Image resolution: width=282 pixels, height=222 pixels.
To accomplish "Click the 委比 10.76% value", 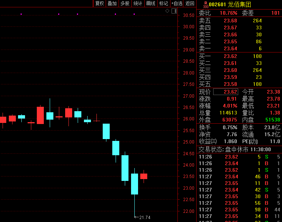I will [228, 13].
